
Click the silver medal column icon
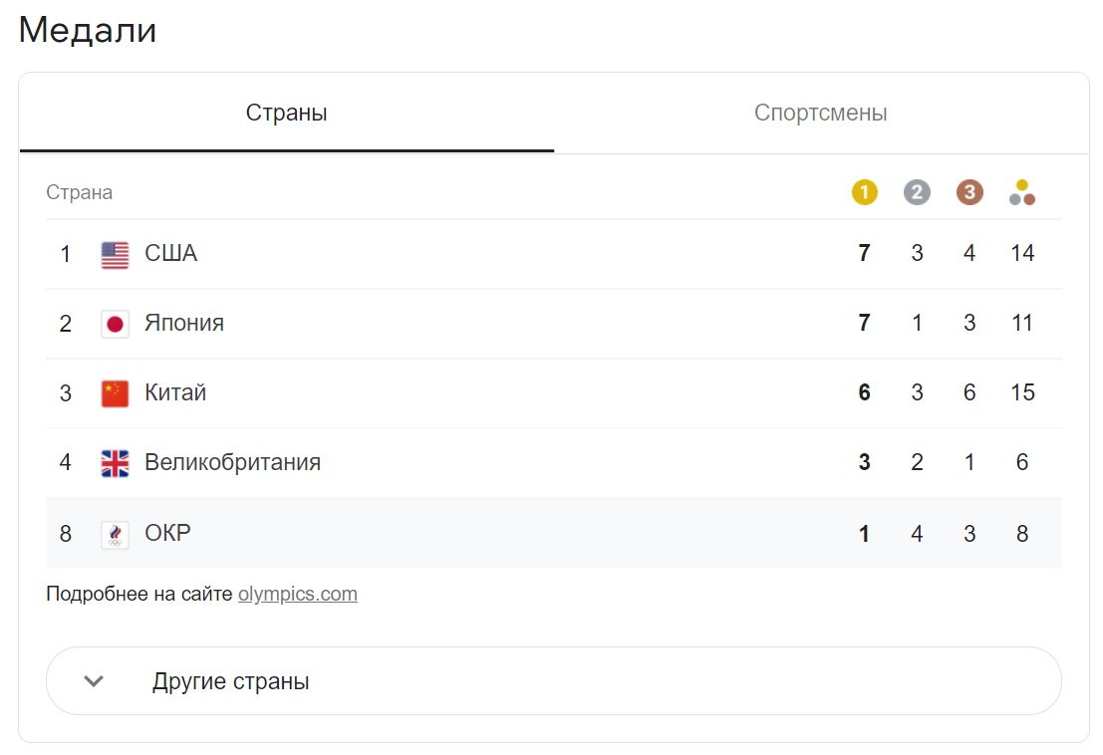point(917,192)
